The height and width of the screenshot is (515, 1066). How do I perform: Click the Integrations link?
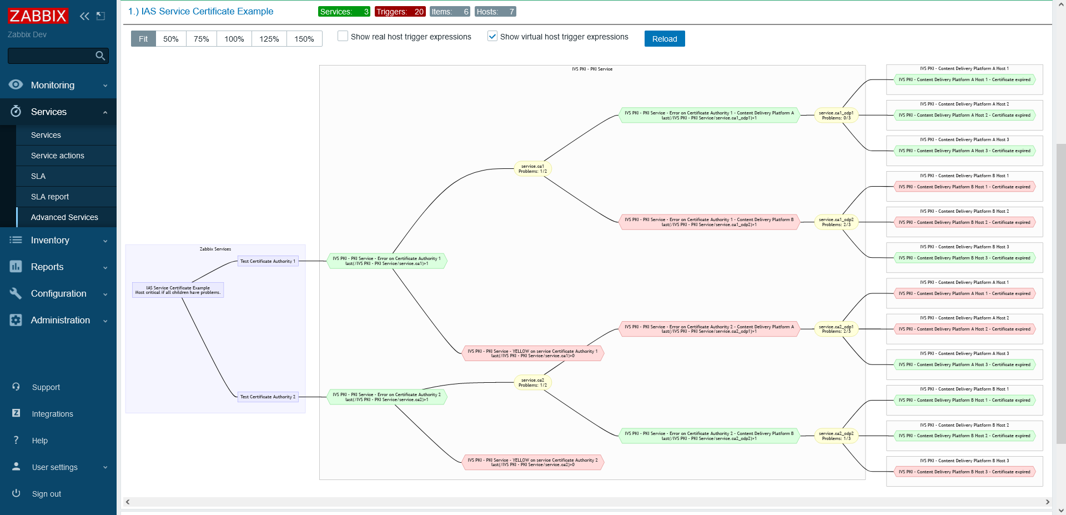click(x=53, y=414)
